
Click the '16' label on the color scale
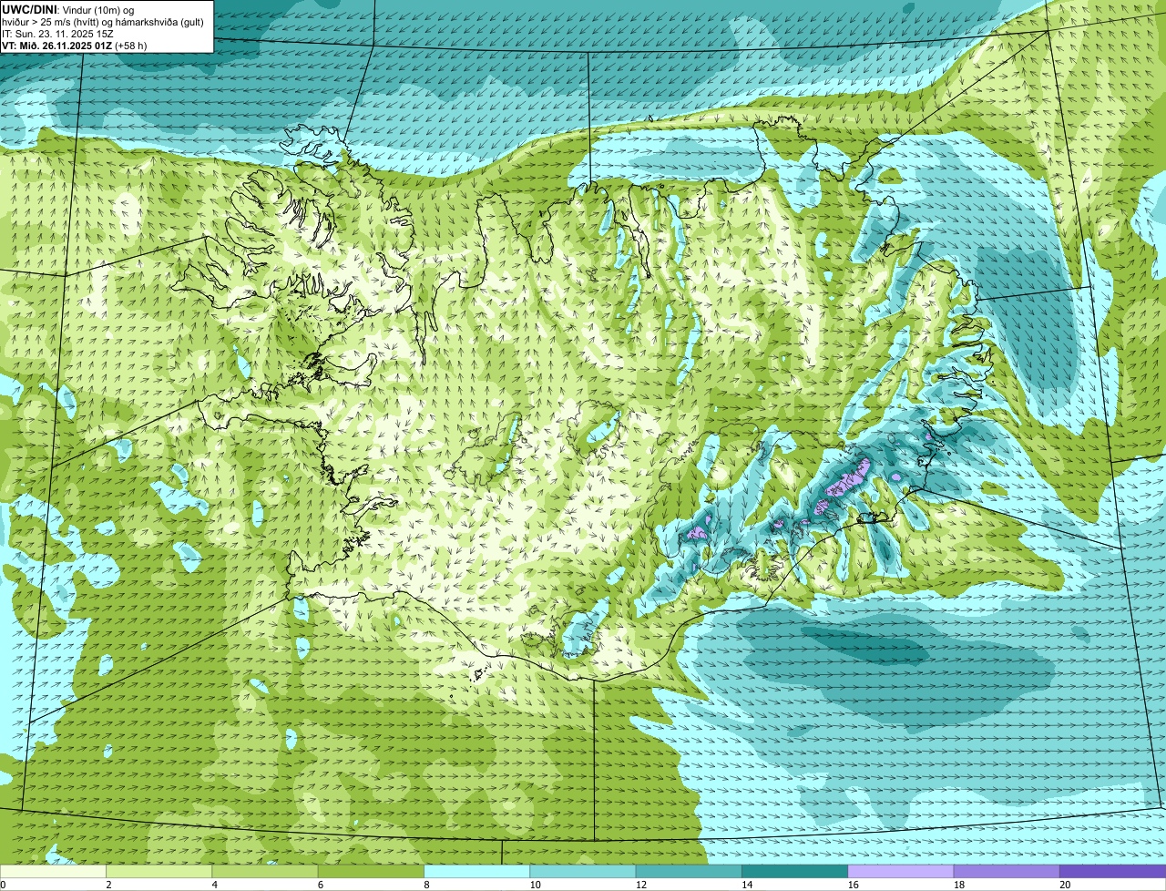(853, 885)
